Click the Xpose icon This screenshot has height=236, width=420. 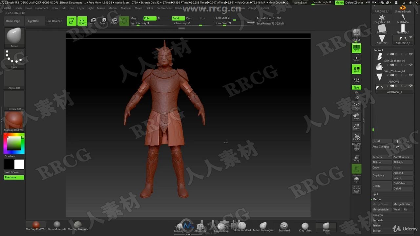[356, 189]
